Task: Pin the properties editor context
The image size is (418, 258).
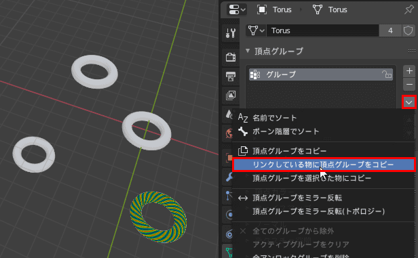Action: pyautogui.click(x=409, y=10)
